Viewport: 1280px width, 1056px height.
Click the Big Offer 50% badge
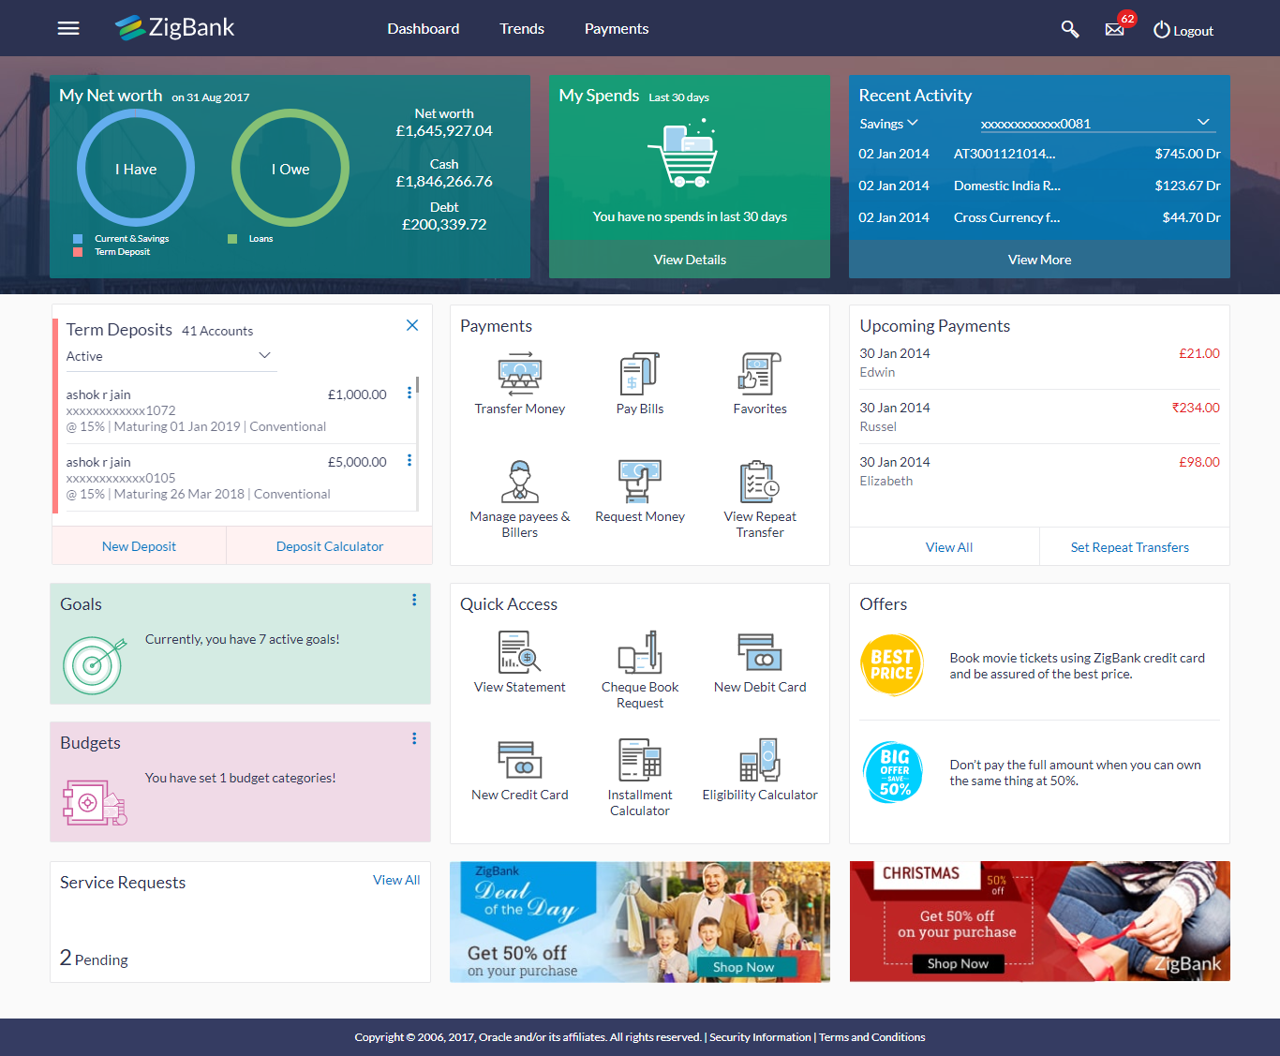pyautogui.click(x=893, y=773)
